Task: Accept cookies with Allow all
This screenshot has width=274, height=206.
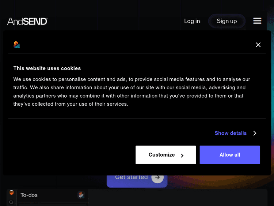Action: [230, 155]
